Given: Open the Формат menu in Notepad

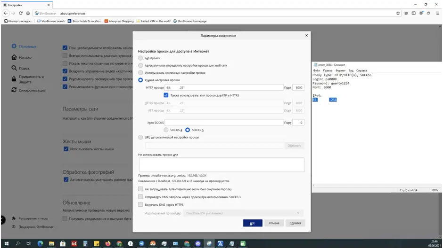Looking at the screenshot, I should coord(340,70).
